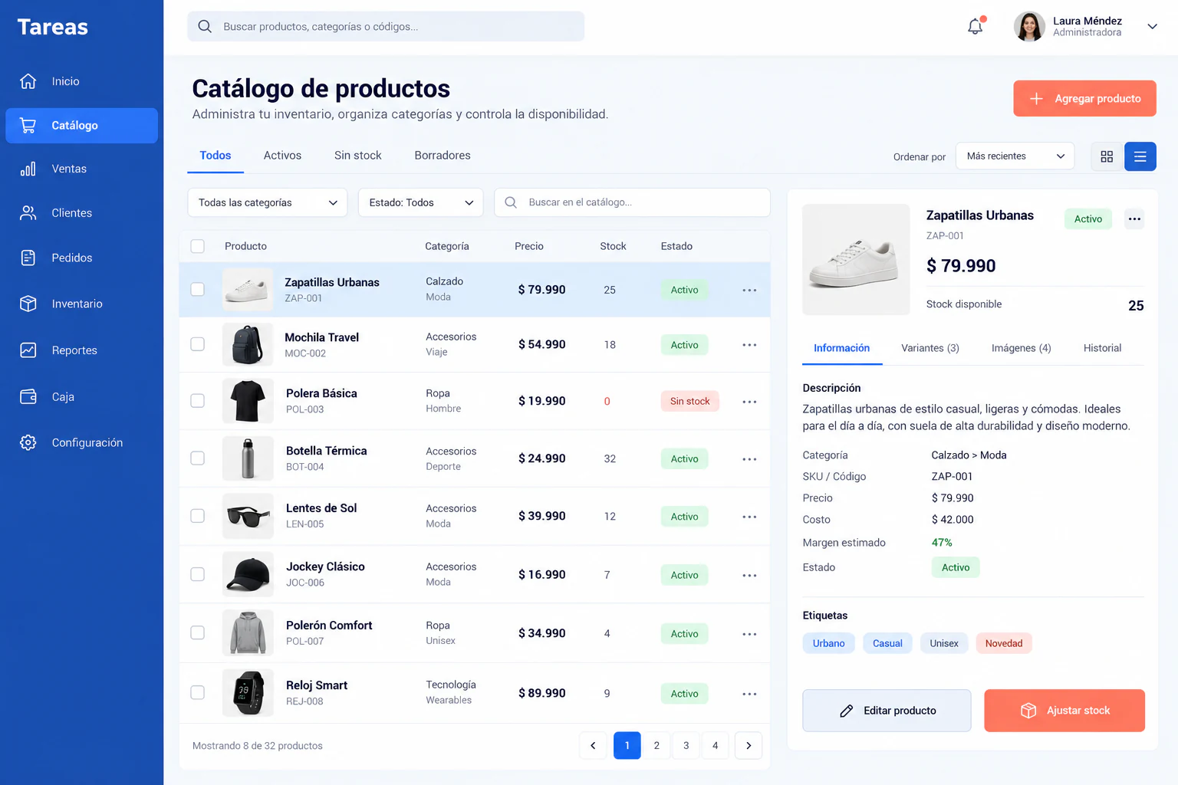
Task: Switch to Sin stock tab
Action: (x=358, y=156)
